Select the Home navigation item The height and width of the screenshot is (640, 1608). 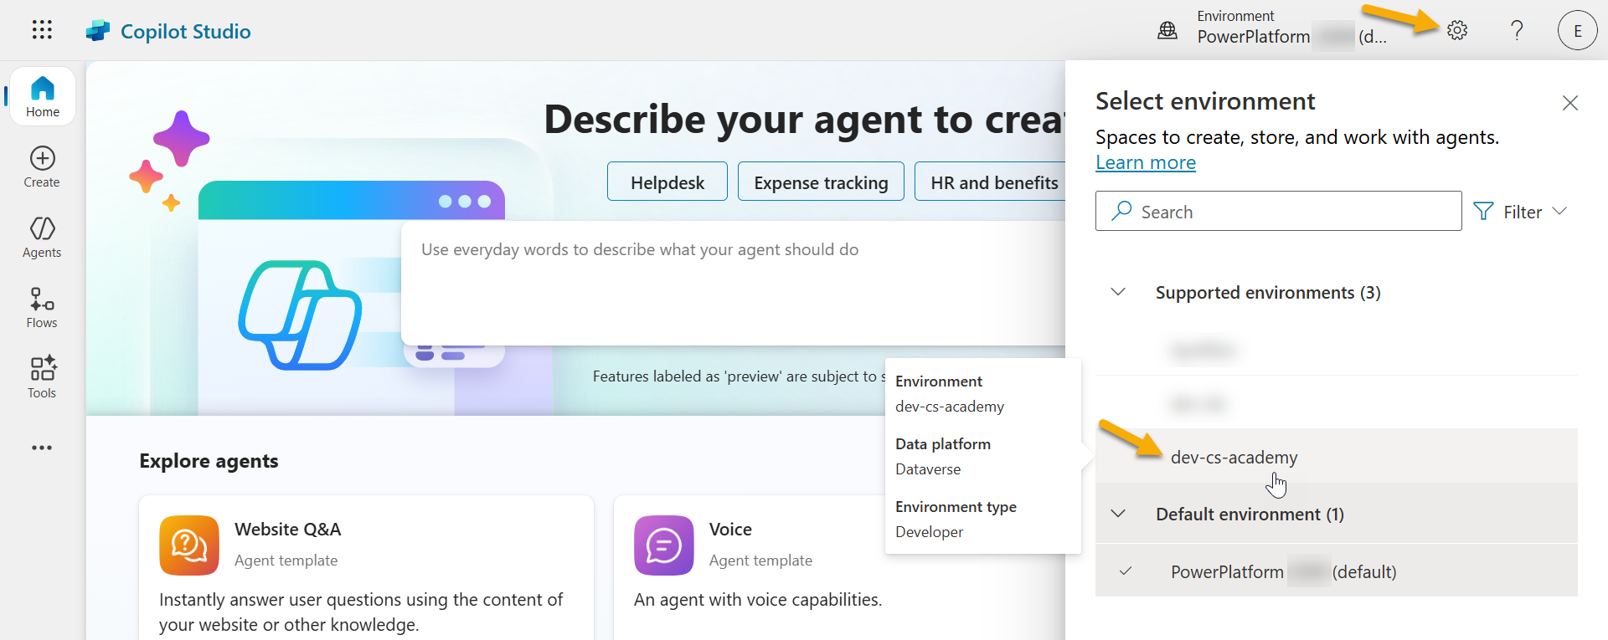tap(43, 97)
